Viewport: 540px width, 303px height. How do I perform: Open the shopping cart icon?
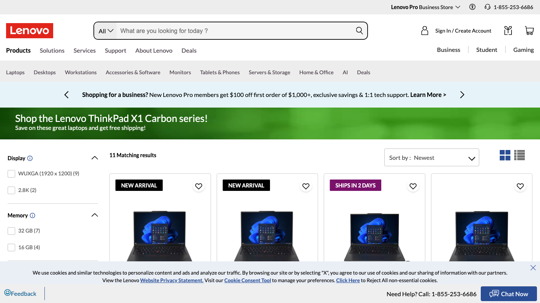point(529,31)
